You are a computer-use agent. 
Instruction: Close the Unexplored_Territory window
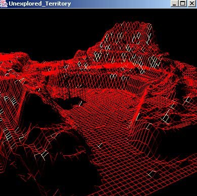click(192, 4)
